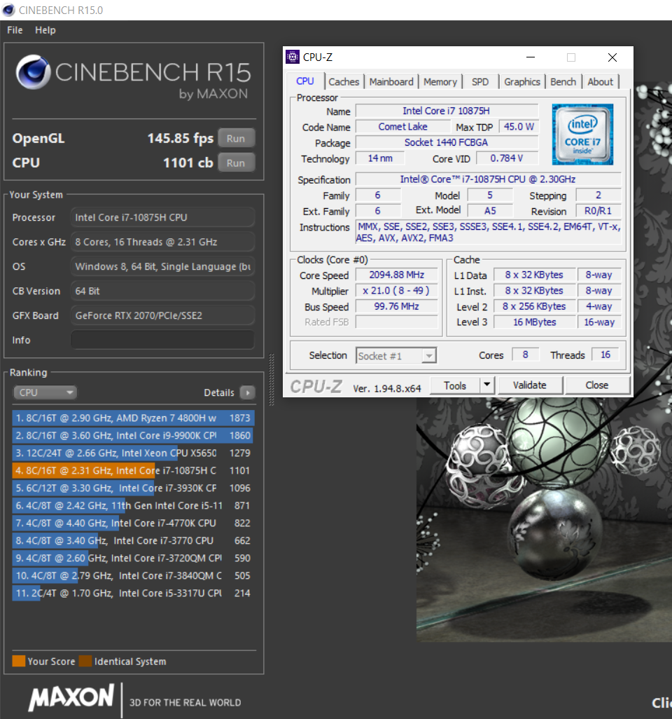Click the Details label in Ranking
The width and height of the screenshot is (672, 719).
(219, 392)
